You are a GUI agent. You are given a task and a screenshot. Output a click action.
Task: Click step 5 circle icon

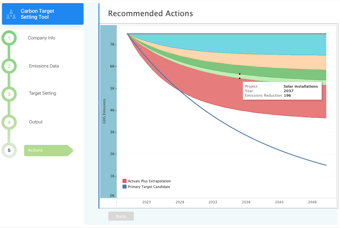tap(9, 150)
